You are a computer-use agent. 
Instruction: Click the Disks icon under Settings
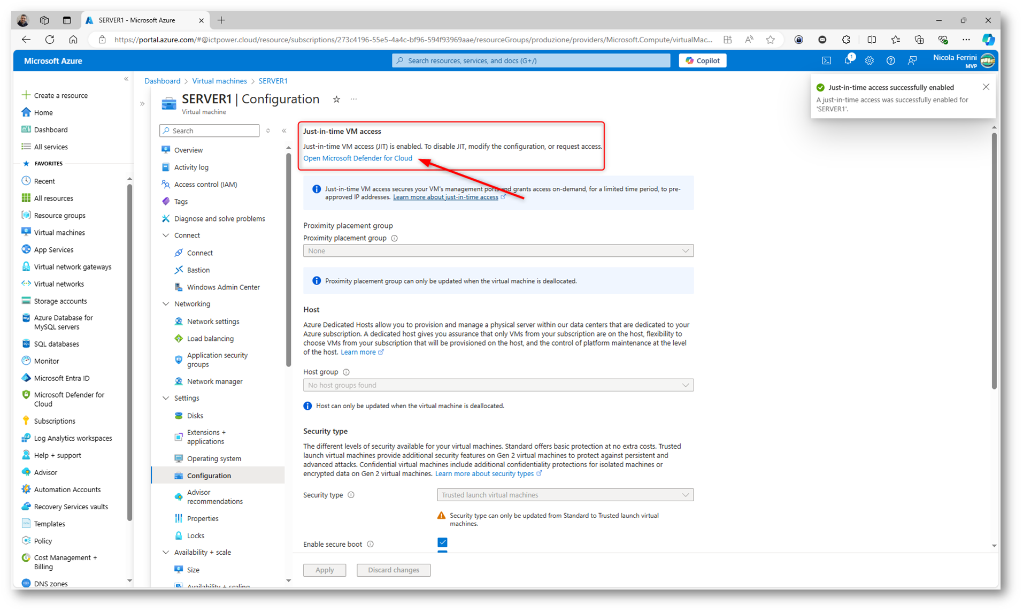pos(179,416)
